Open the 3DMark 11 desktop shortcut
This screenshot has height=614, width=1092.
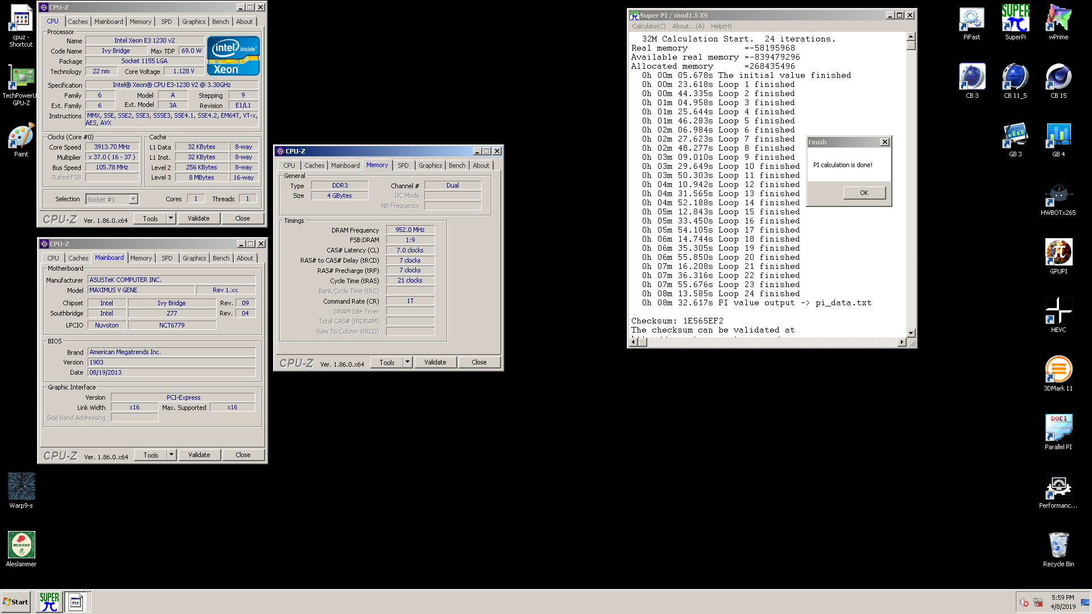point(1058,374)
